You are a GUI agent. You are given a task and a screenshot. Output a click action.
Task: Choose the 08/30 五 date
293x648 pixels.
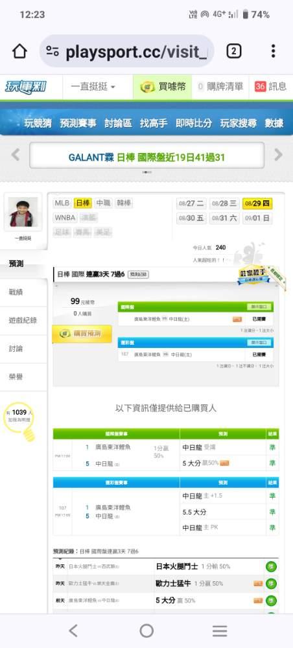[191, 218]
